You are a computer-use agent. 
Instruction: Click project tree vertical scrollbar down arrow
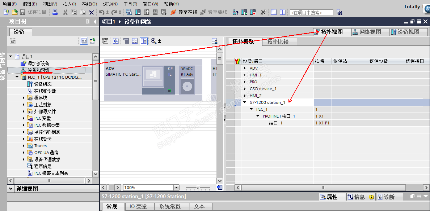(95, 173)
